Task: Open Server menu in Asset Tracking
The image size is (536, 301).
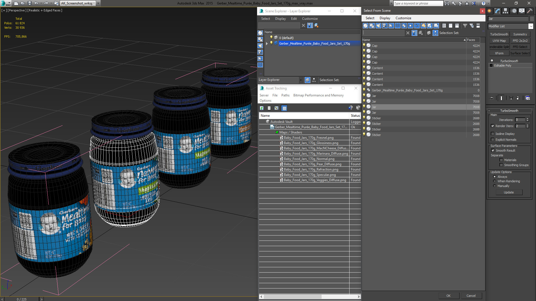Action: [264, 95]
